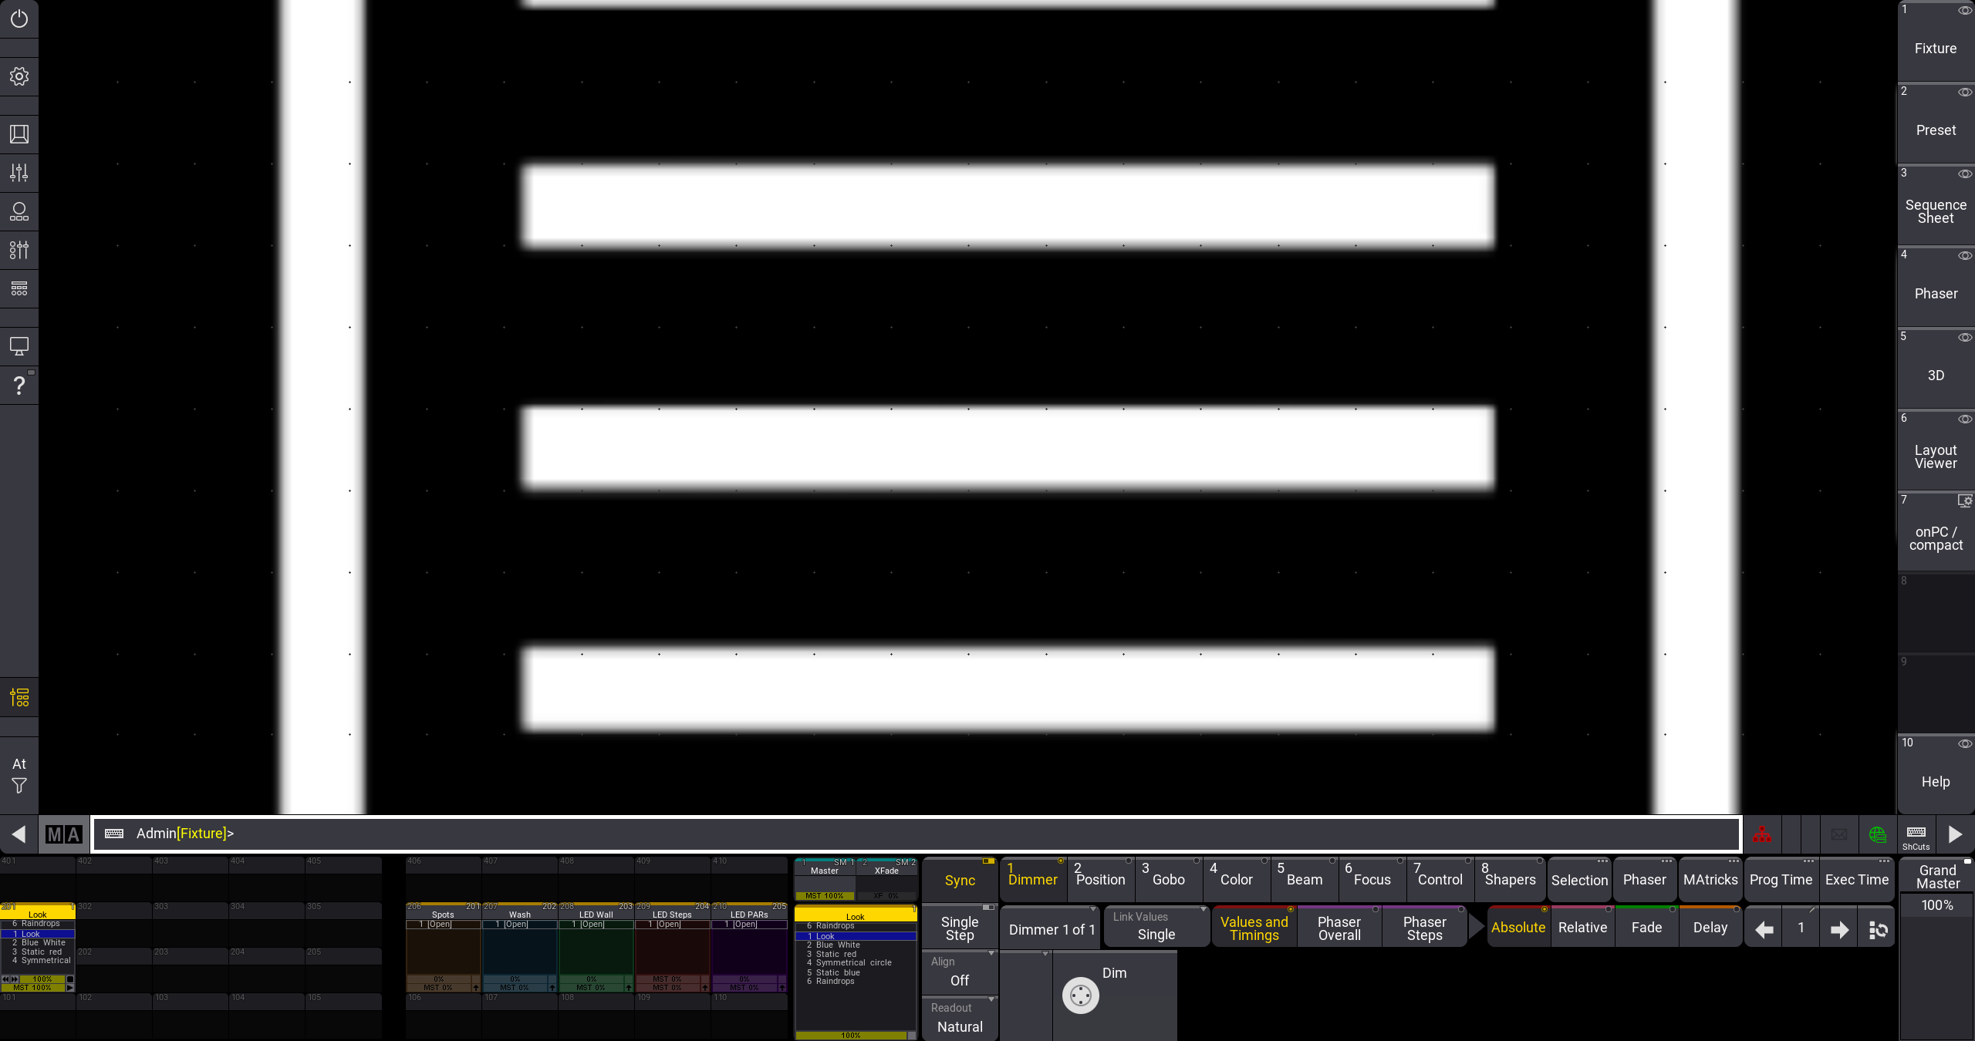The image size is (1975, 1041).
Task: Select the Phaser panel icon
Action: click(x=1935, y=292)
